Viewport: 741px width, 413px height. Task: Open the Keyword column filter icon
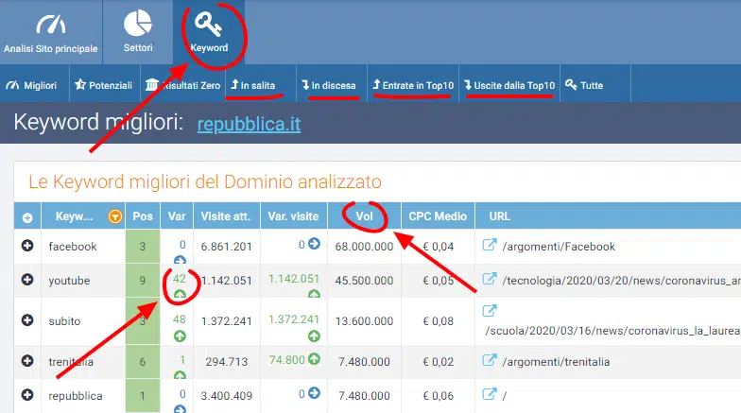(x=115, y=216)
